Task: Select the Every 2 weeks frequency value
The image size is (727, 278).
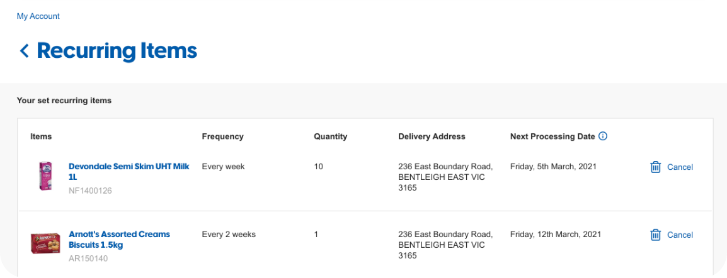Action: click(x=229, y=235)
